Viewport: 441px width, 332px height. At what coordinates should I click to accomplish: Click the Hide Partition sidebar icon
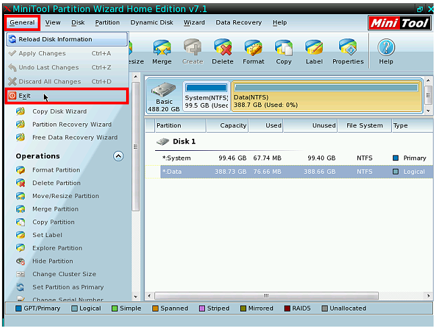pos(20,261)
